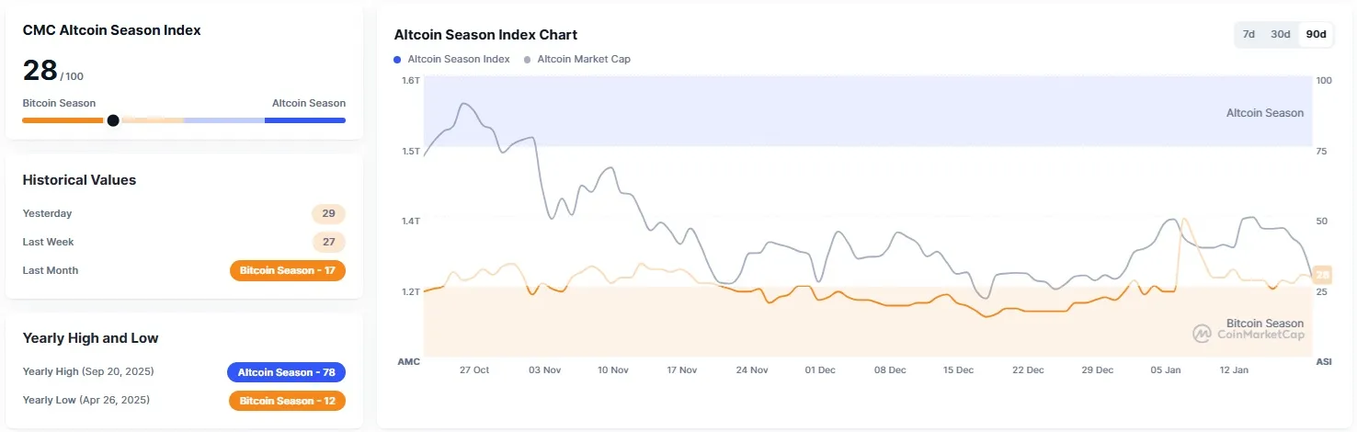Viewport: 1357px width, 432px height.
Task: Select the 90d chart range tab
Action: click(x=1316, y=35)
